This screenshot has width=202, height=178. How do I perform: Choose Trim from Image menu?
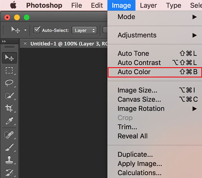pyautogui.click(x=155, y=127)
